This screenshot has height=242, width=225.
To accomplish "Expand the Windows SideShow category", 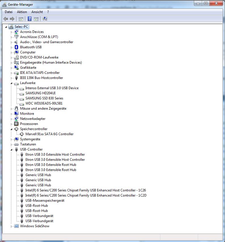I will pyautogui.click(x=11, y=226).
